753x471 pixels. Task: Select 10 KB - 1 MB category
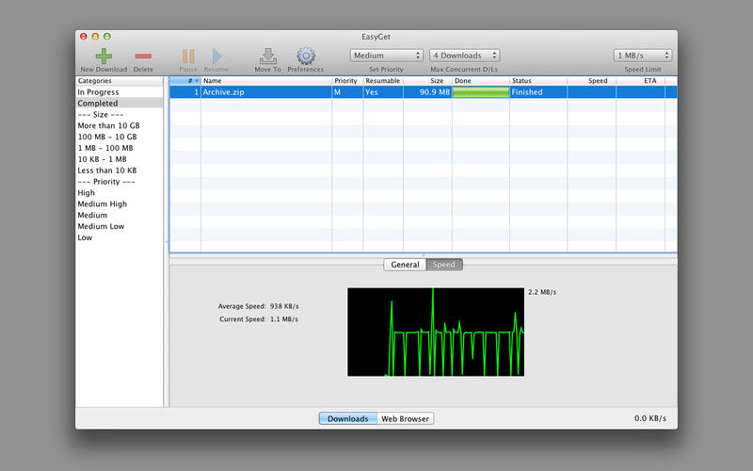[120, 159]
